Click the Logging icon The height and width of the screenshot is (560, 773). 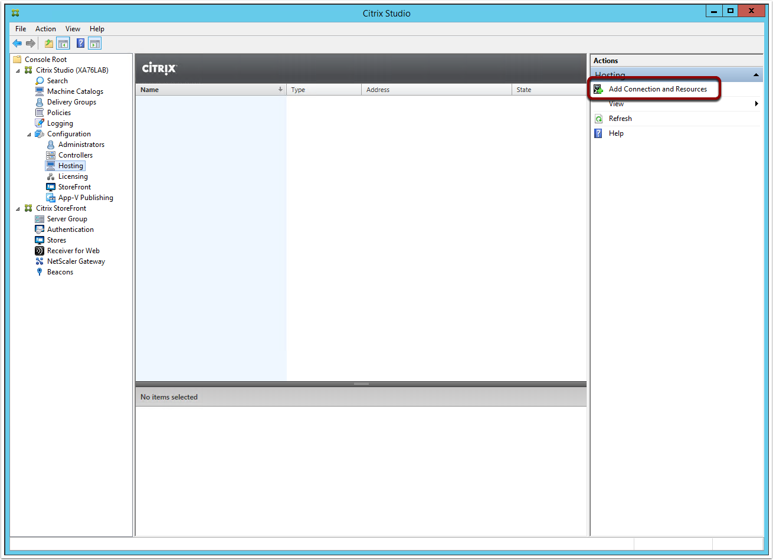pos(40,123)
